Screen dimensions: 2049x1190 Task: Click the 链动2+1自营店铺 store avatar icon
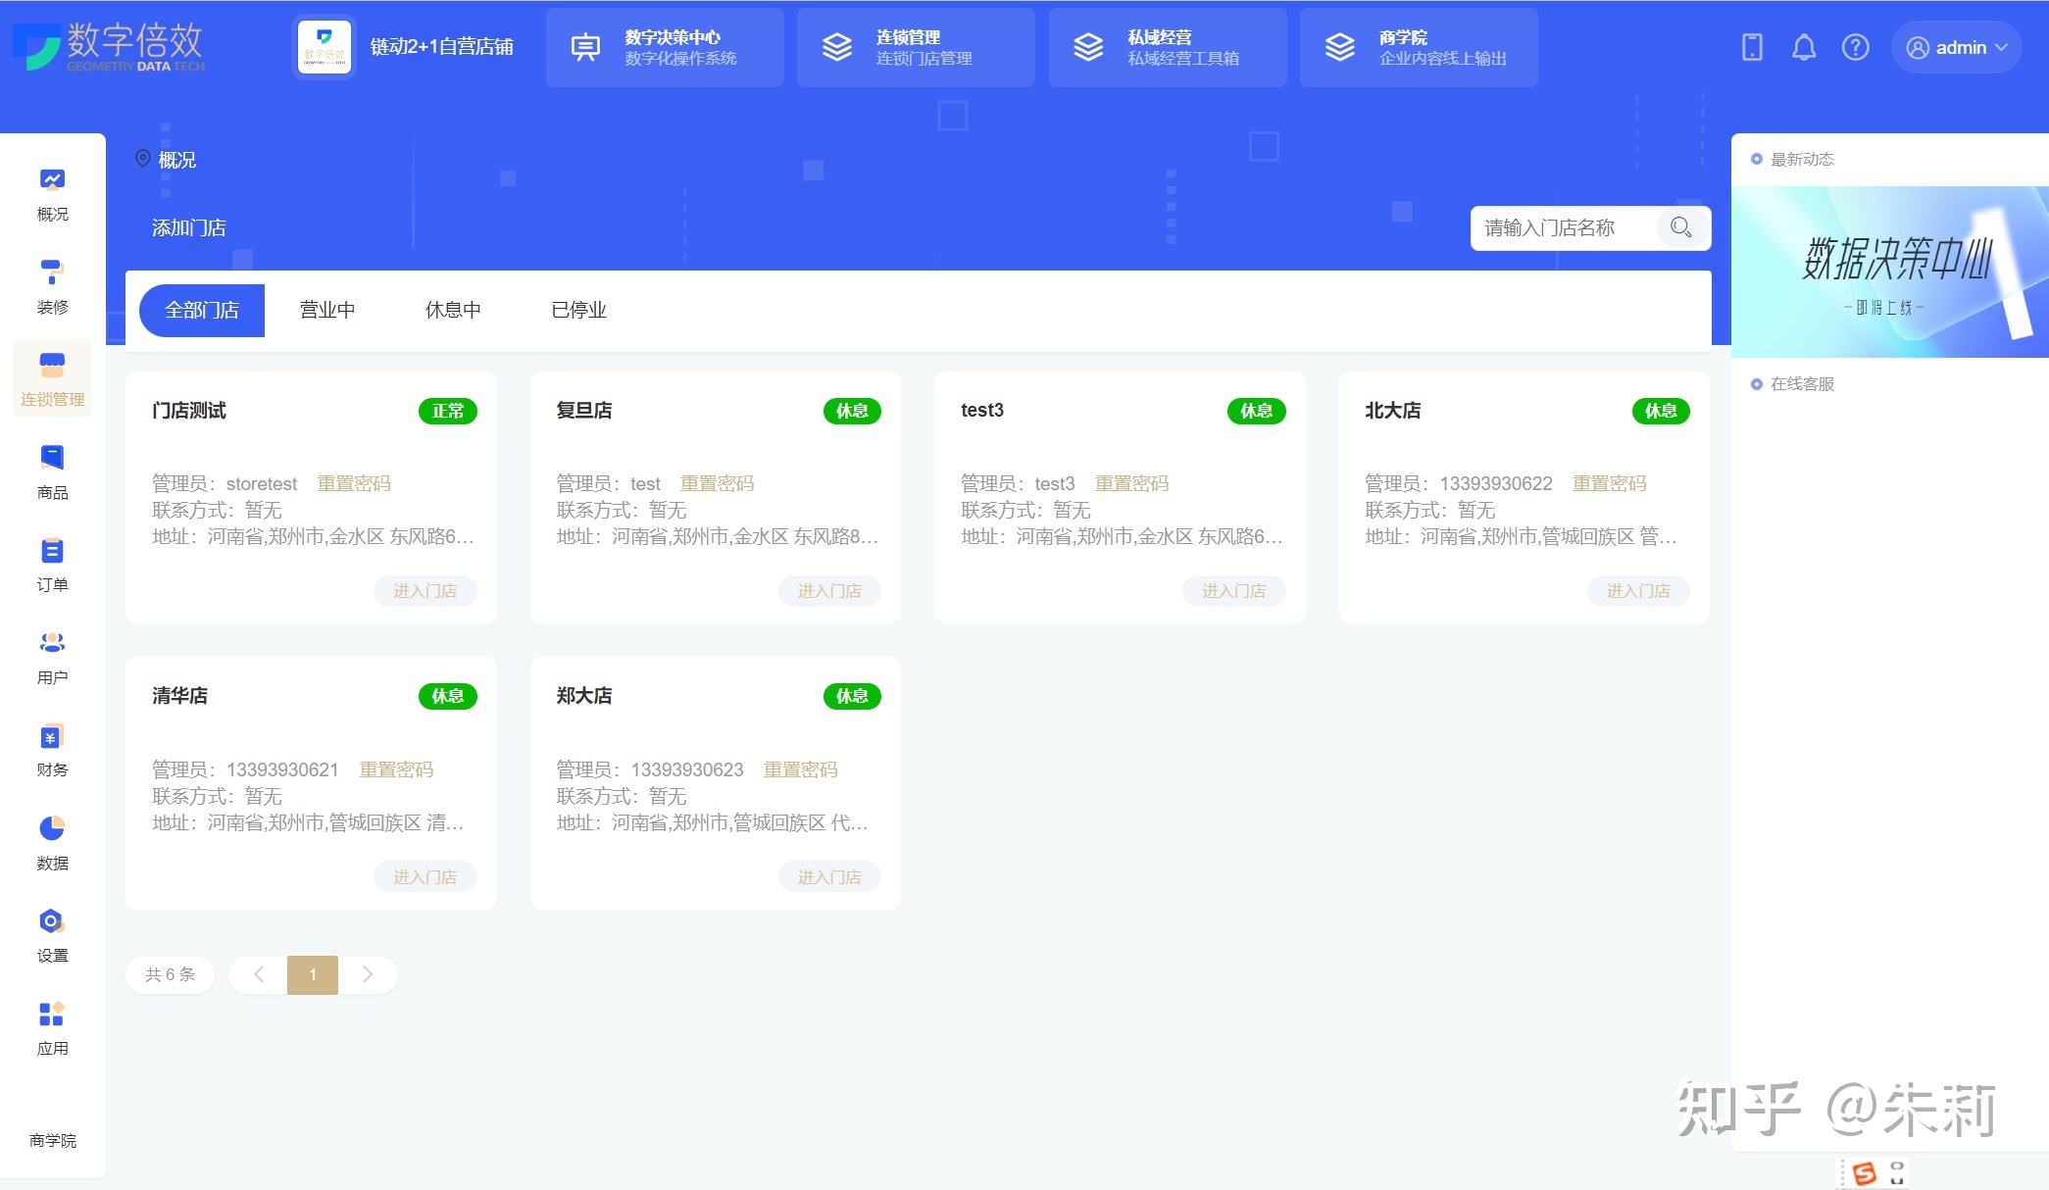coord(324,46)
